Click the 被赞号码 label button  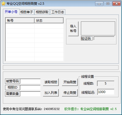pos(12,81)
